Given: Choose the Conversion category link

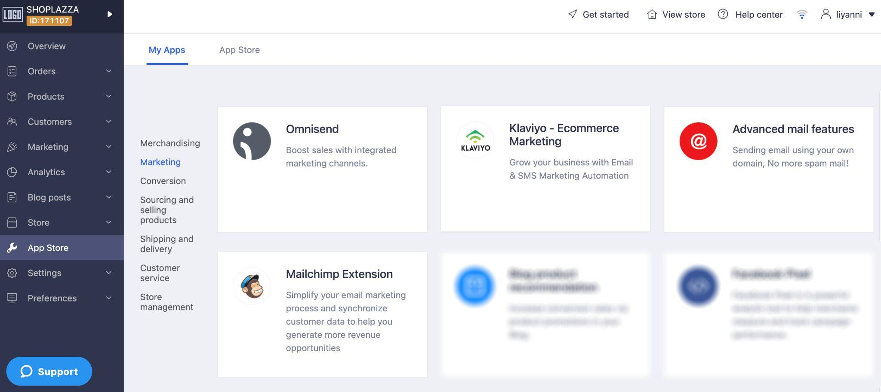Looking at the screenshot, I should 163,181.
